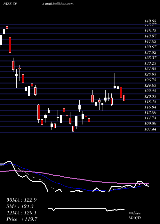Click the 12MA : 120.1 readout

21,213
